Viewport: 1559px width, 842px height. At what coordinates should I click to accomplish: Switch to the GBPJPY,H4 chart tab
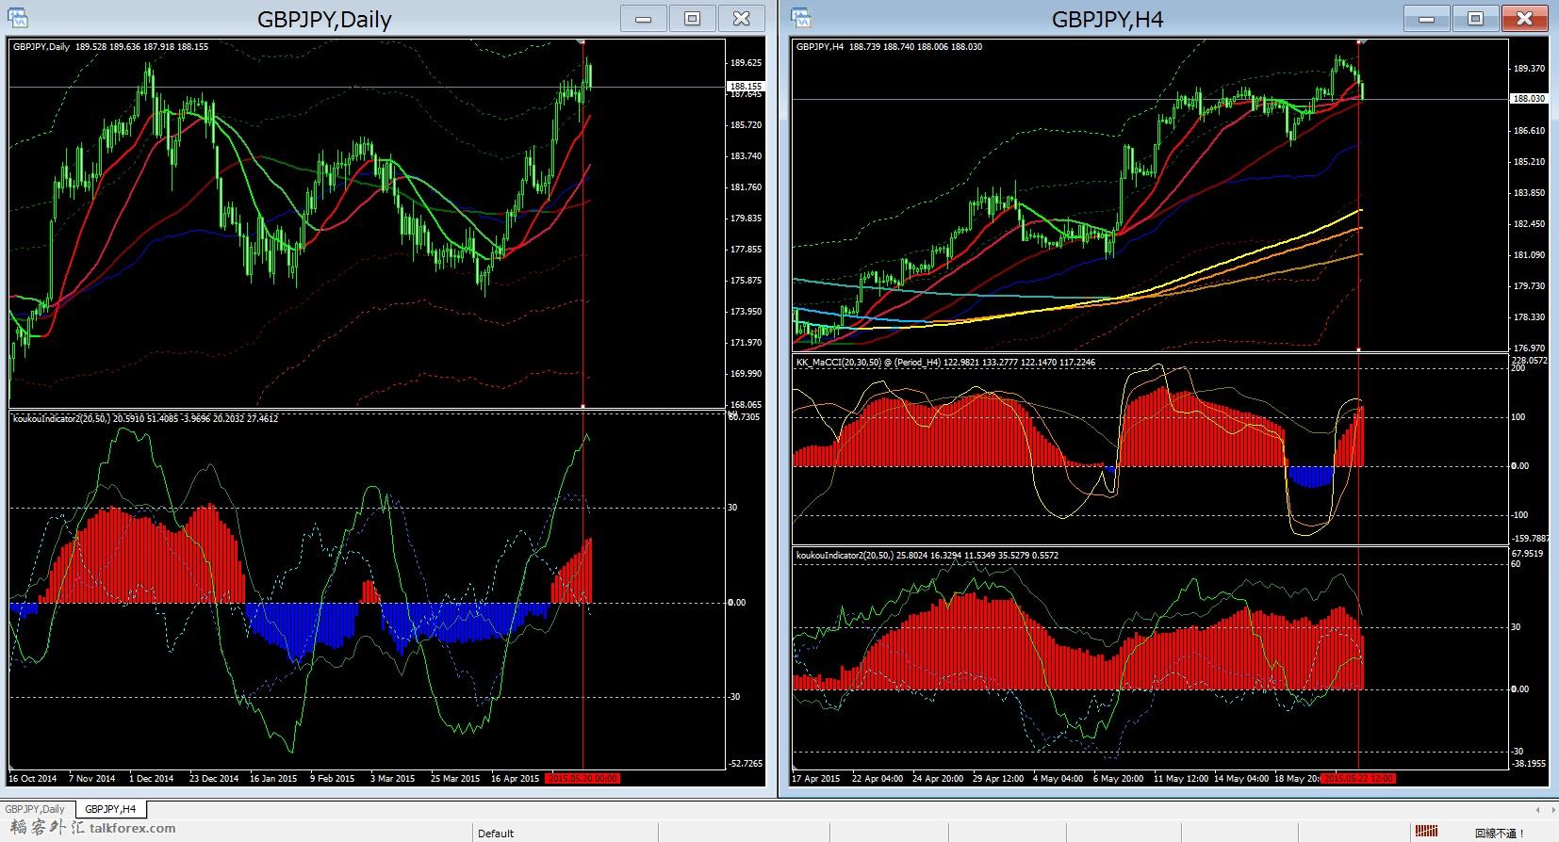pos(110,809)
